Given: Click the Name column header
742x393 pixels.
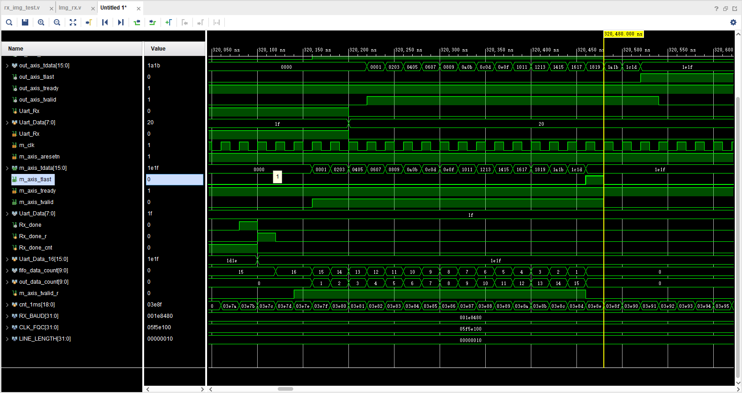Looking at the screenshot, I should 72,49.
